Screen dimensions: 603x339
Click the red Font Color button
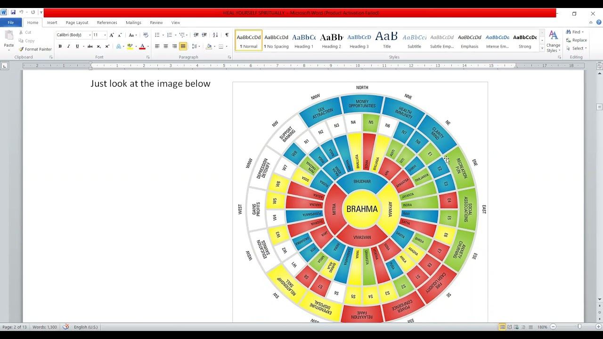[142, 46]
